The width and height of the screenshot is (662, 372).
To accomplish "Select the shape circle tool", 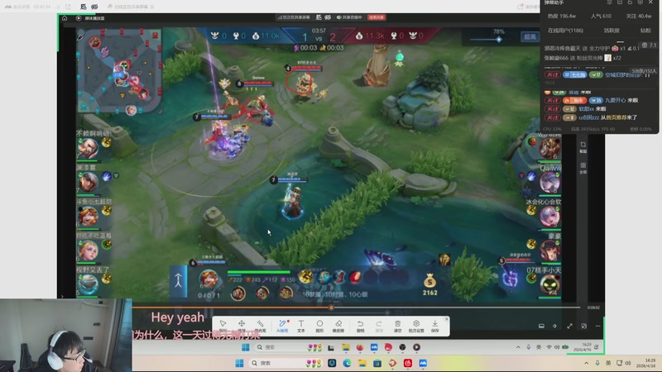I will click(x=319, y=325).
